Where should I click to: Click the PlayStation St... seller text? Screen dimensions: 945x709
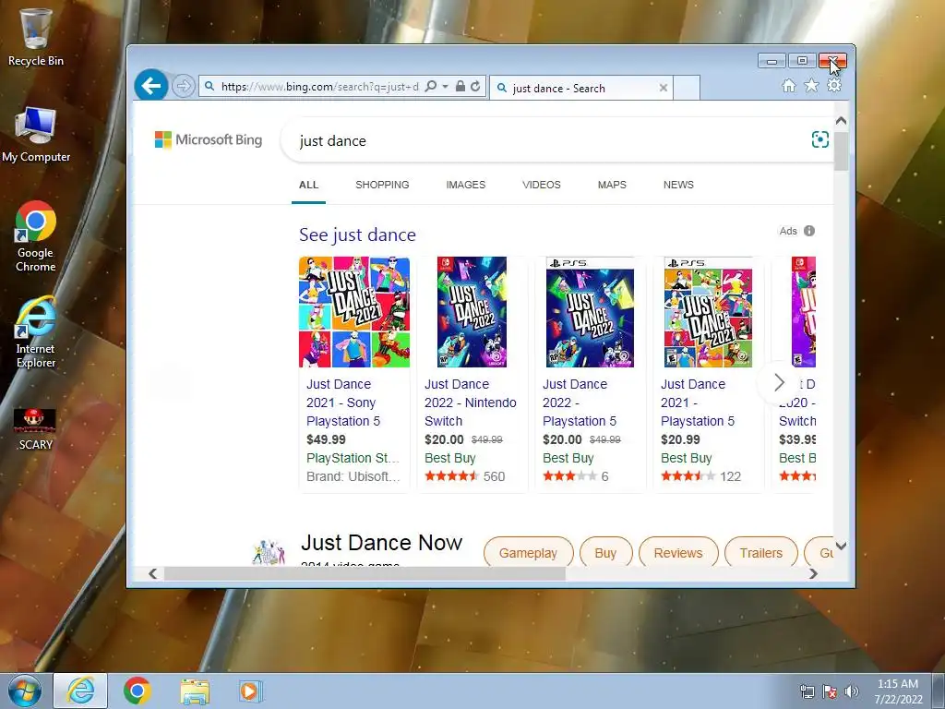click(x=353, y=458)
